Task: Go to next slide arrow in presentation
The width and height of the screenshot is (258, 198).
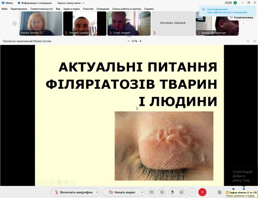Action: pyautogui.click(x=46, y=182)
